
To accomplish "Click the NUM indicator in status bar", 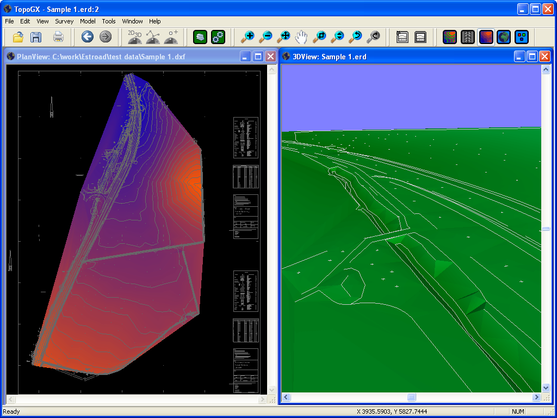I will pyautogui.click(x=518, y=411).
